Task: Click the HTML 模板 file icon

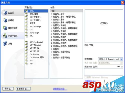Action: [x=26, y=14]
